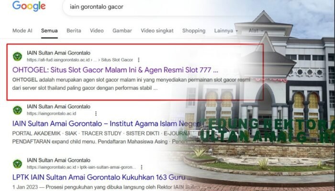Open more options for the afi-fud.iaingorontalo.ac.id result
Screen dimensions: 335x191
point(139,60)
